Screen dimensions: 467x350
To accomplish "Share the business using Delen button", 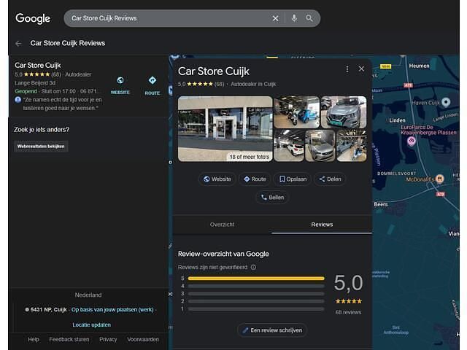I will tap(330, 179).
